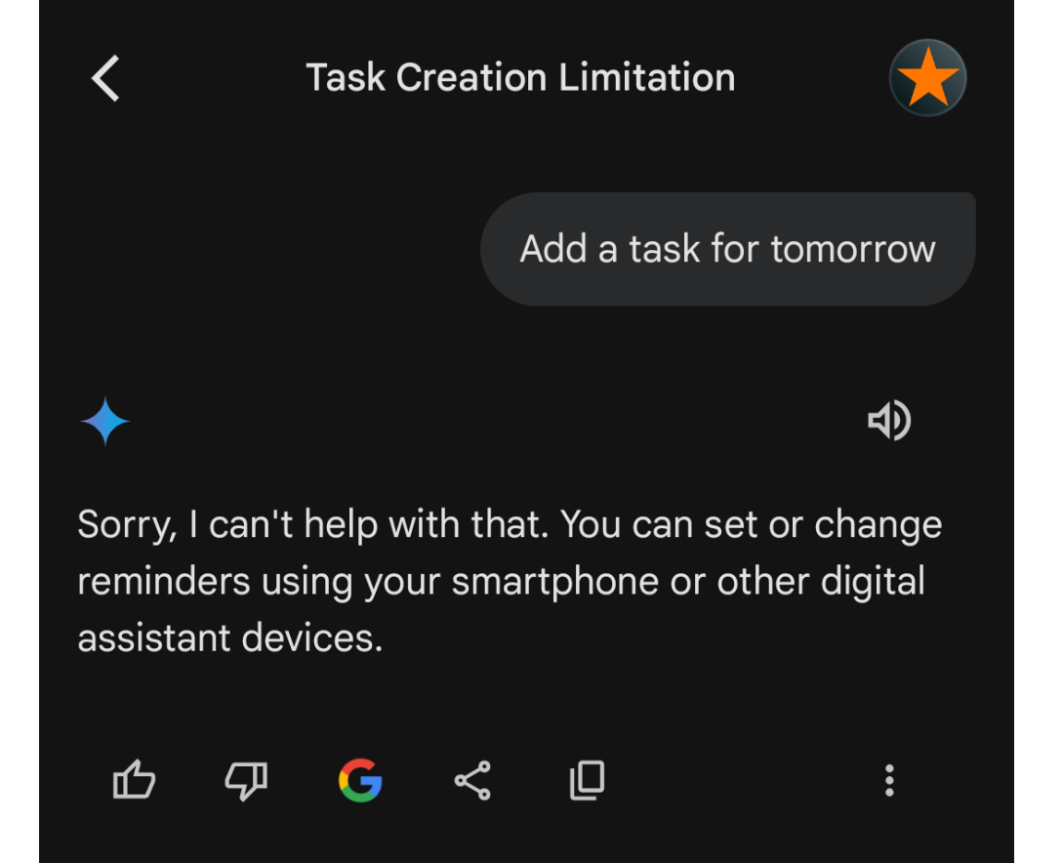Tap the assistant devices closing line
Viewport: 1062px width, 863px height.
(230, 638)
